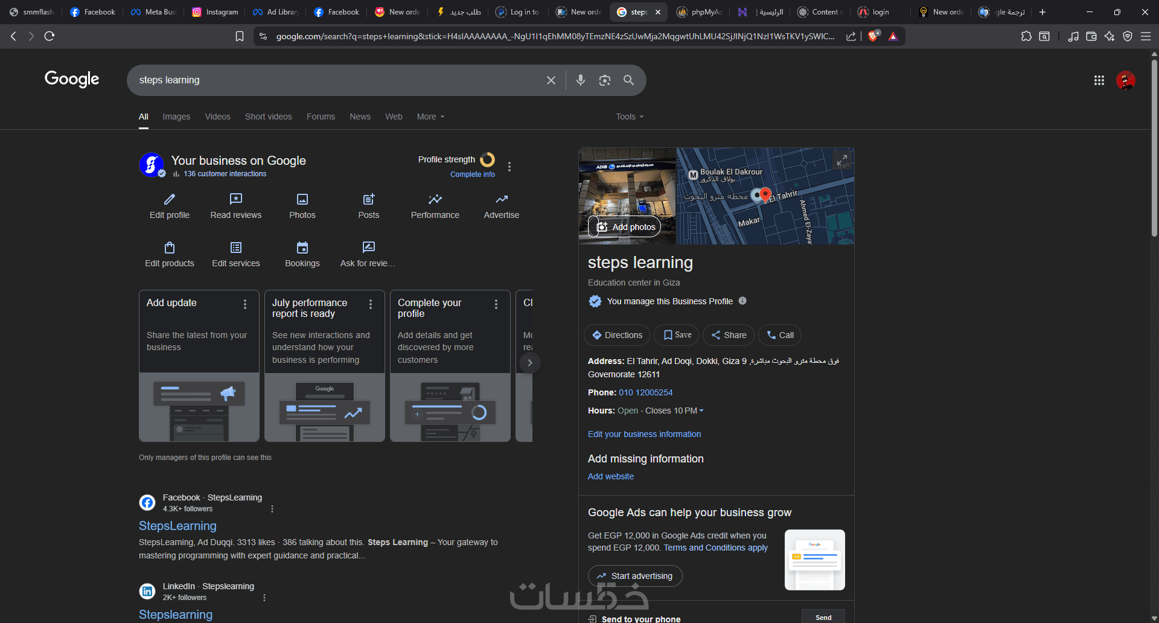Click Add website link
Image resolution: width=1159 pixels, height=623 pixels.
(x=611, y=476)
